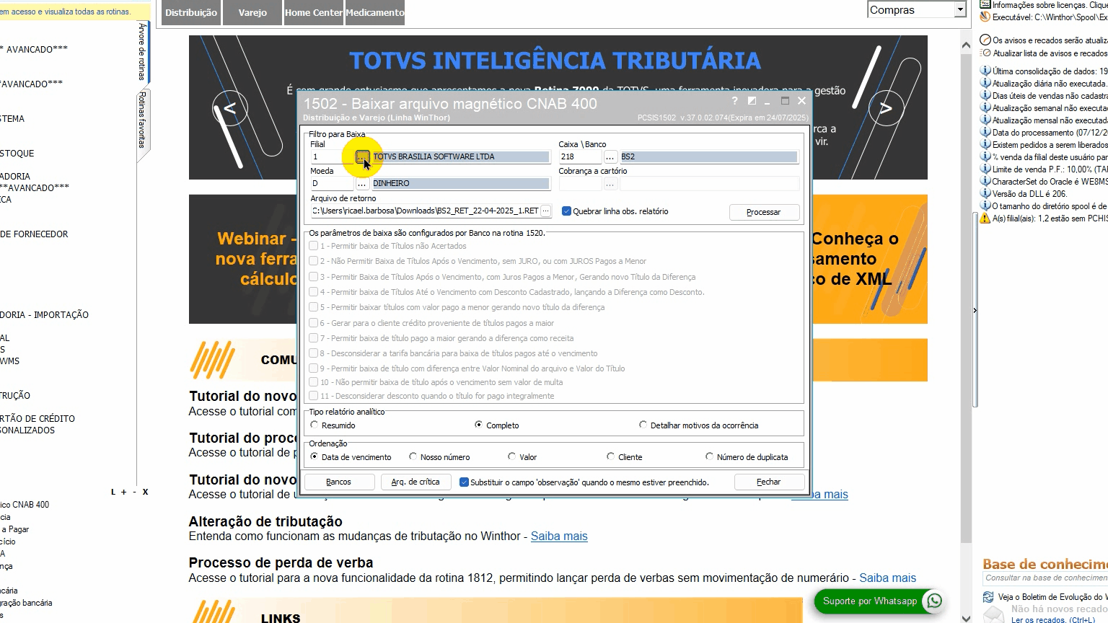1108x623 pixels.
Task: Click info icon beside Última consolidação de dados
Action: 985,71
